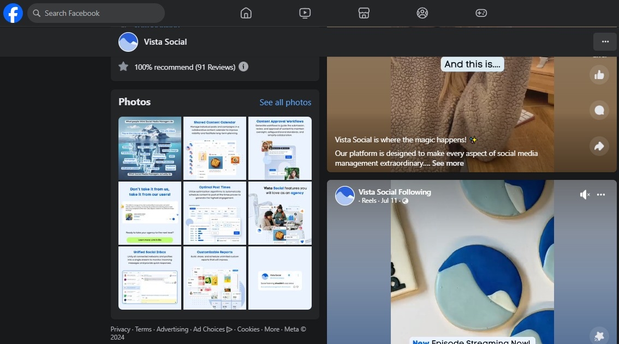Open the Video tab icon
This screenshot has width=619, height=344.
[305, 13]
